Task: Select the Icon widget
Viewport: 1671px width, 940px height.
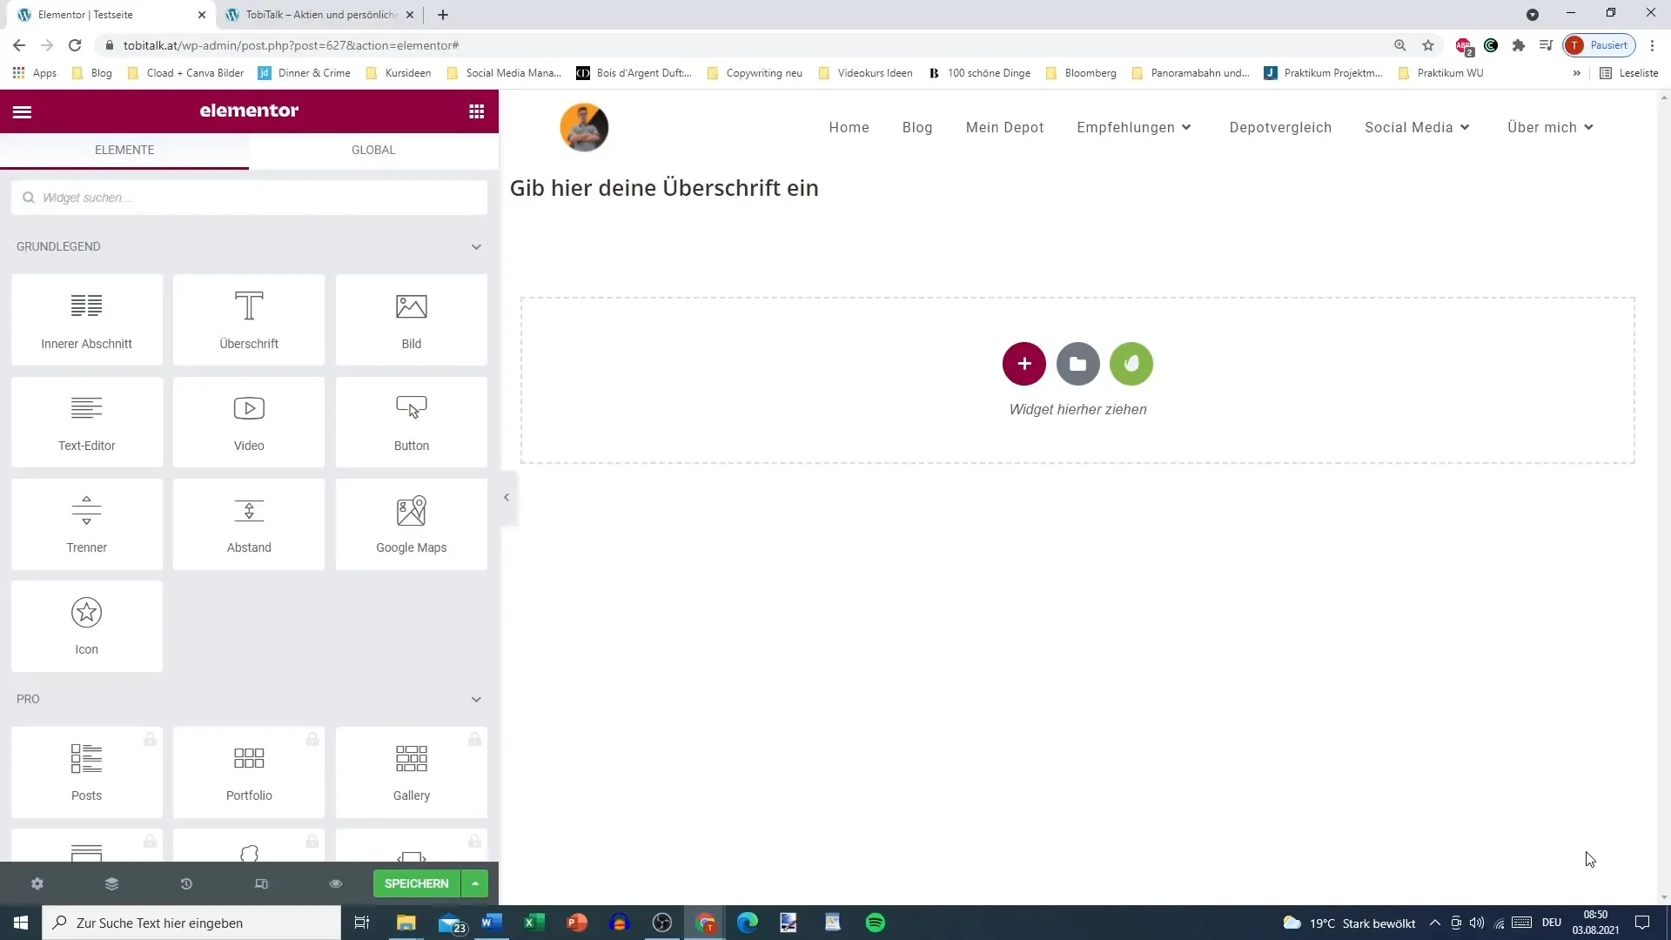Action: 87,626
